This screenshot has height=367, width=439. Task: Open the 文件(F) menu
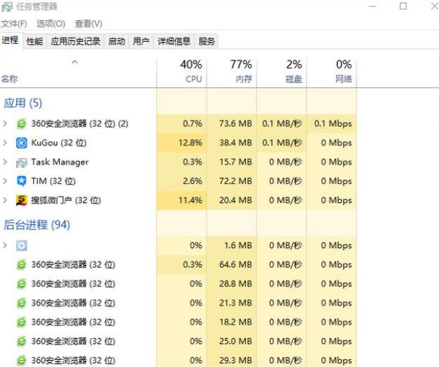click(14, 24)
